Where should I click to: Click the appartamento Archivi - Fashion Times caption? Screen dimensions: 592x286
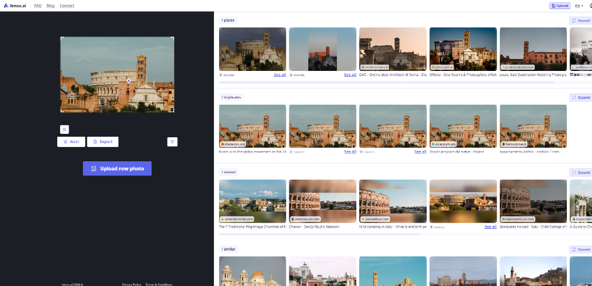pos(530,152)
